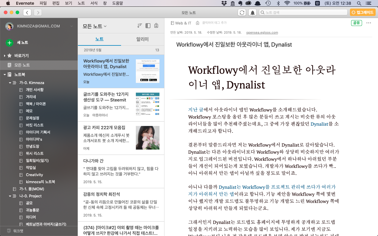Image resolution: width=378 pixels, height=236 pixels.
Task: Open the 글쓰기를 도와주는 12가지 생산성 도구 note thumbnail
Action: coord(148,104)
